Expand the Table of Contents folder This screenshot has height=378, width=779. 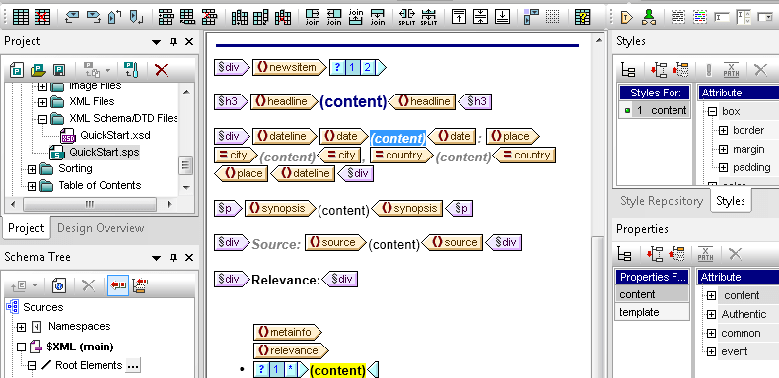click(x=32, y=186)
